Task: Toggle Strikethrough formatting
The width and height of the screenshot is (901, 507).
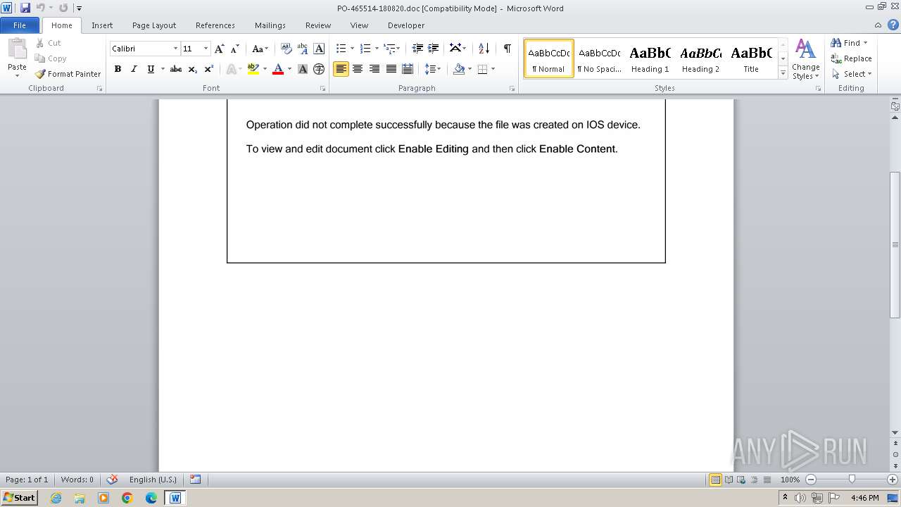Action: click(176, 69)
